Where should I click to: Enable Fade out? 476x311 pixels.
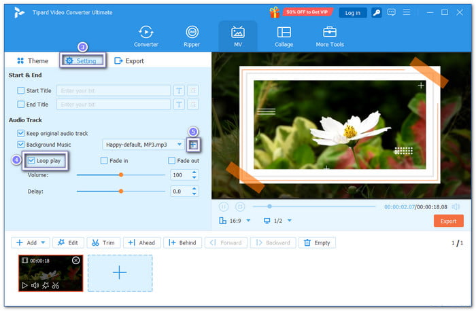171,160
